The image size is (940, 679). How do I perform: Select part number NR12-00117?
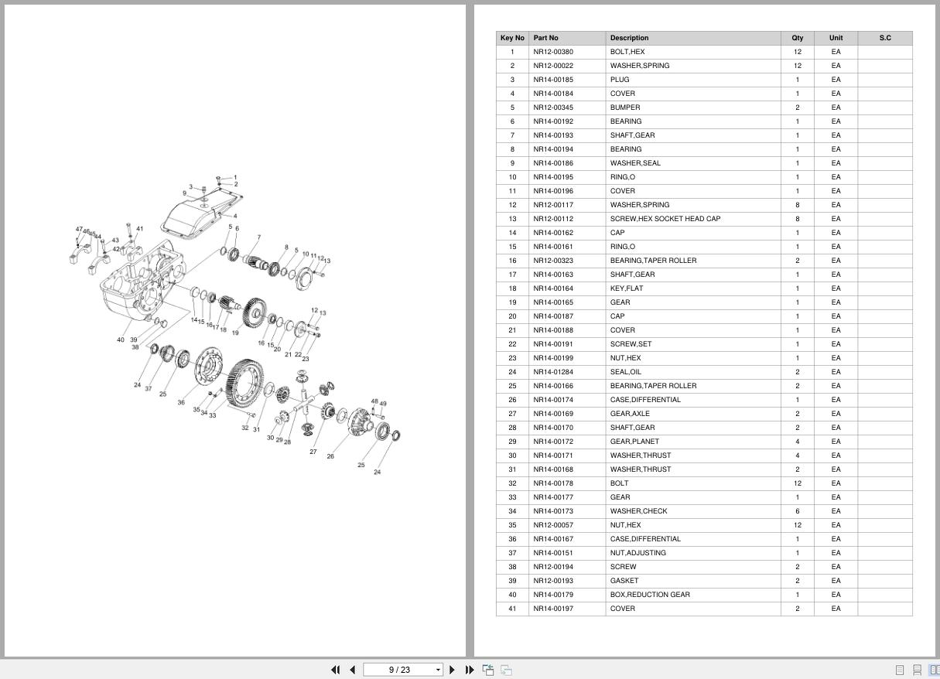pos(553,205)
